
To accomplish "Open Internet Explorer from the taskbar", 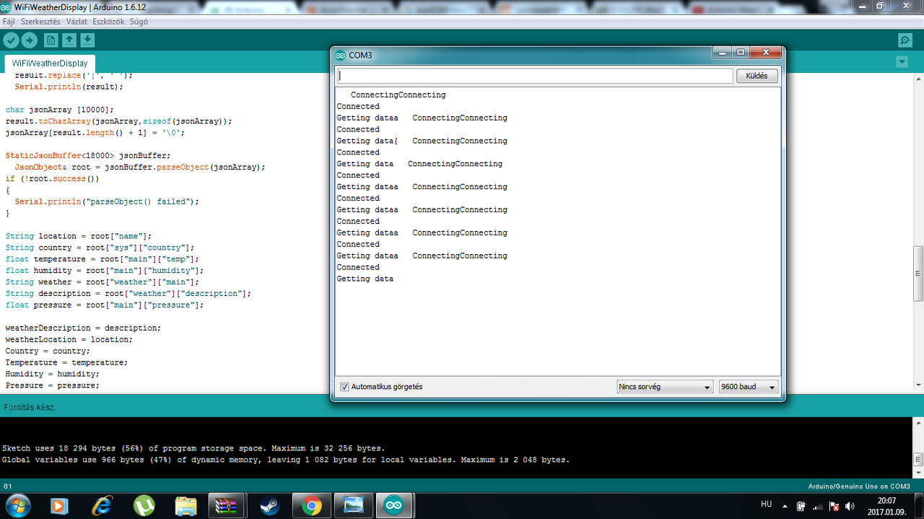I will (x=103, y=505).
